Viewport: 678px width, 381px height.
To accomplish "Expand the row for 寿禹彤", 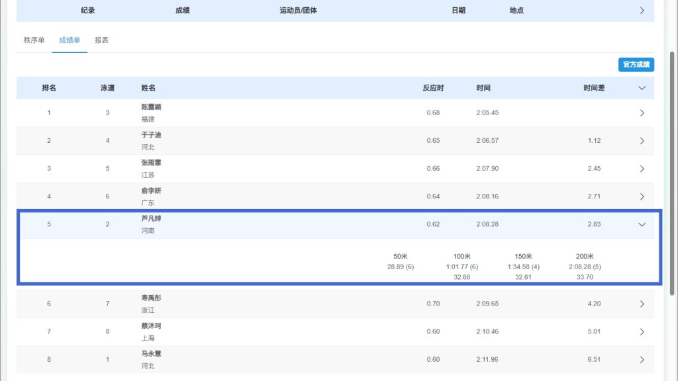I will 642,304.
